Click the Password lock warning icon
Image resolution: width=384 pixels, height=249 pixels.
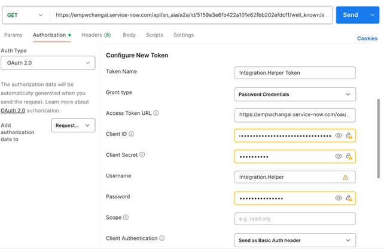(x=349, y=198)
